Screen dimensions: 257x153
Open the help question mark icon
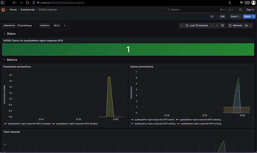pyautogui.click(x=240, y=10)
